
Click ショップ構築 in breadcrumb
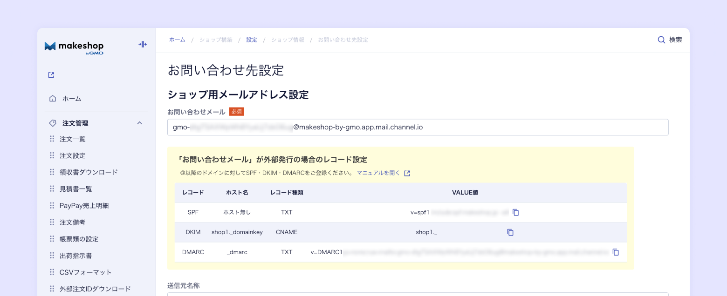click(216, 40)
